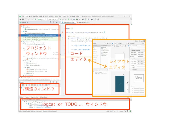This screenshot has width=169, height=127.
Task: Click the Debug app bug icon
Action: tap(69, 19)
